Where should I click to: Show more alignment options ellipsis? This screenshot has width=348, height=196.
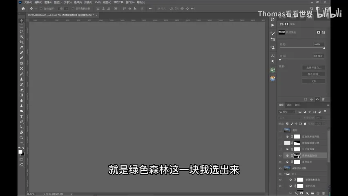pos(151,9)
